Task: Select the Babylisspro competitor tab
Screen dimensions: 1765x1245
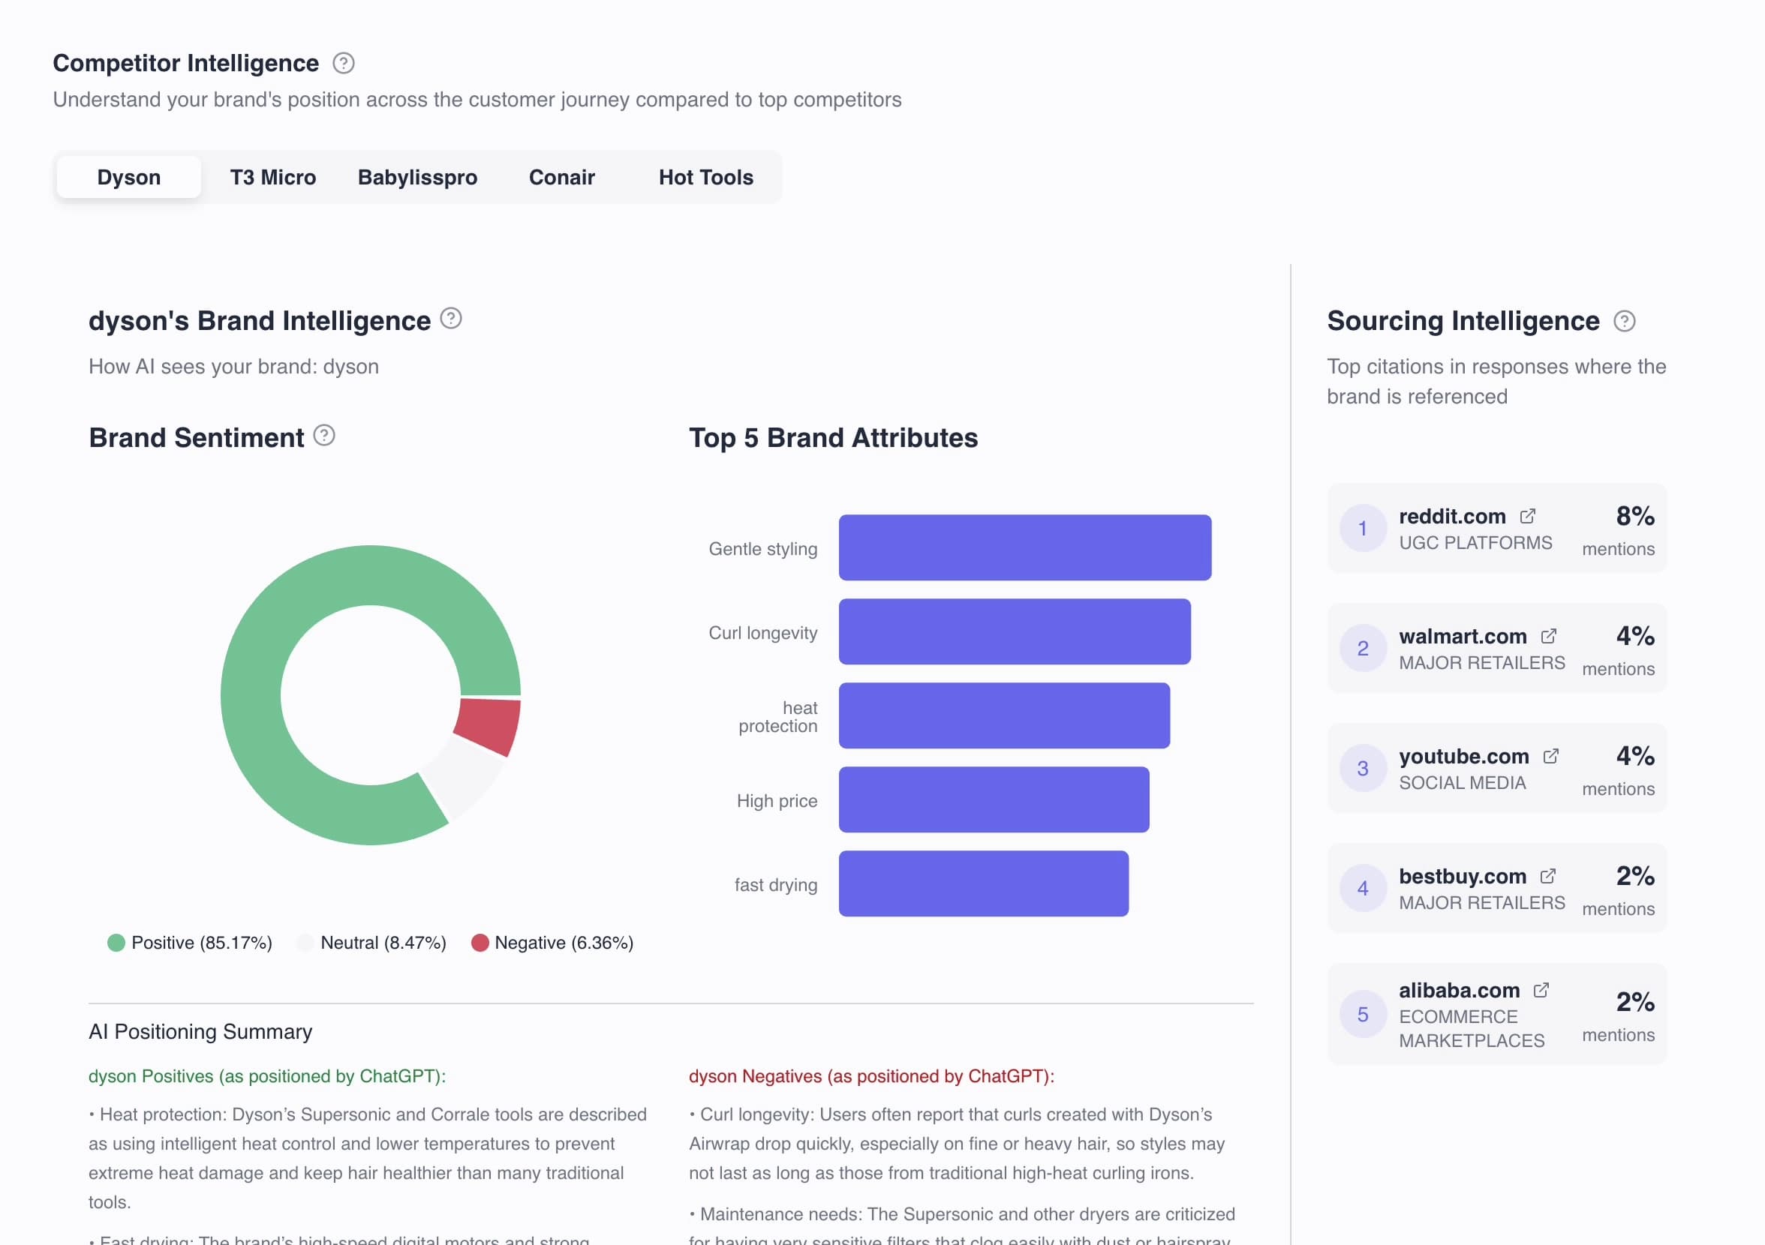Action: (417, 177)
